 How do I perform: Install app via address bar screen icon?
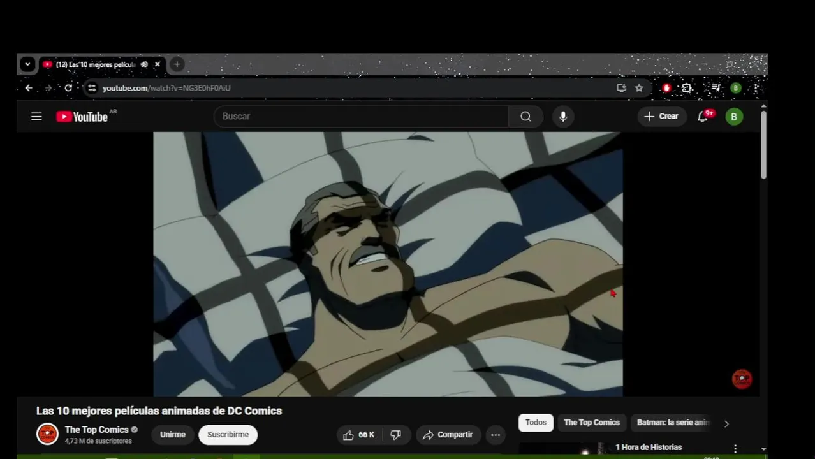click(x=621, y=88)
